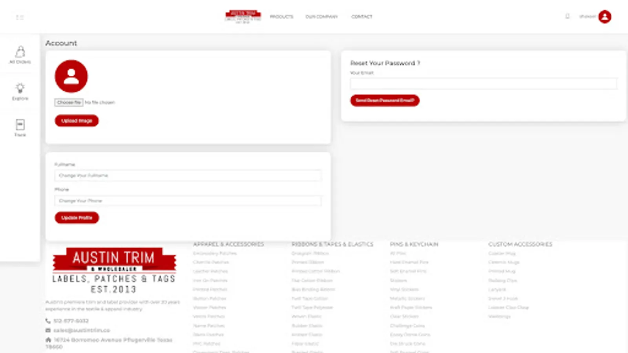Open the Epoxy Dome Coins footer link
The image size is (628, 353).
click(410, 335)
